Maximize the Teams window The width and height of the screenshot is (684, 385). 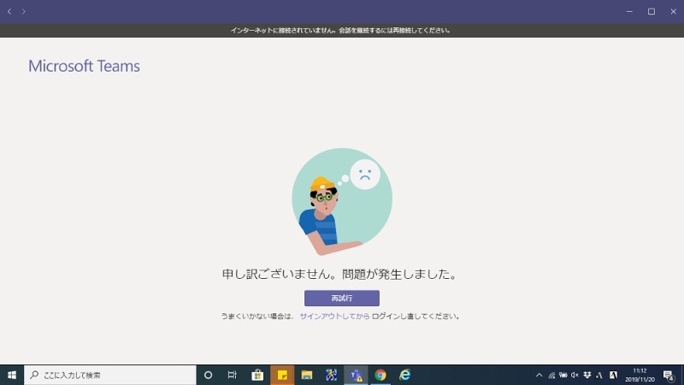(x=651, y=11)
